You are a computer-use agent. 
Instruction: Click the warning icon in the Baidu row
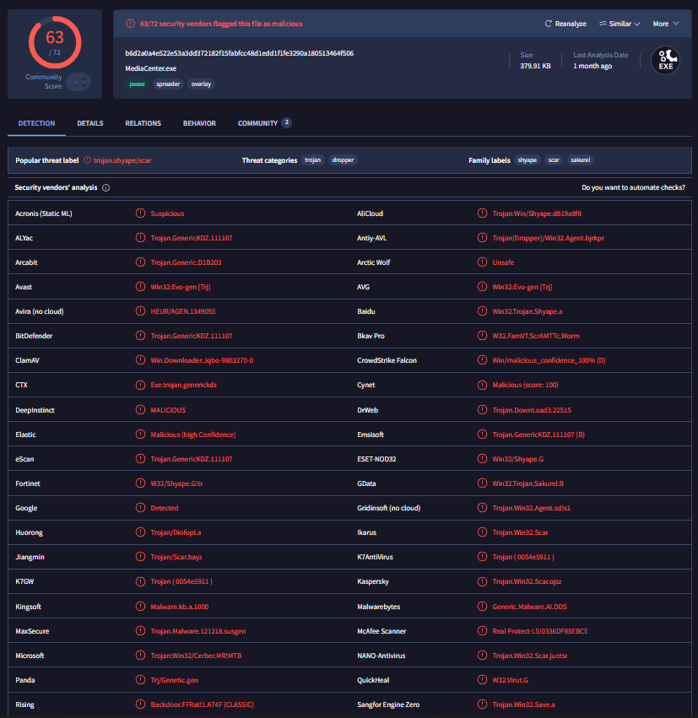point(482,311)
